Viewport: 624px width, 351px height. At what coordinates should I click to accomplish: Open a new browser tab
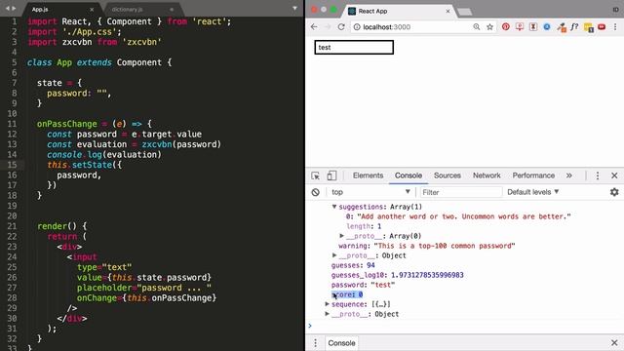point(464,12)
